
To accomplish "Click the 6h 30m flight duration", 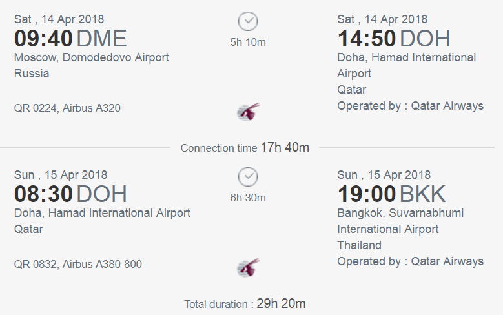I will 248,198.
